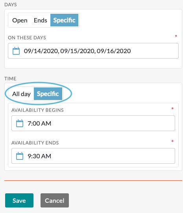This screenshot has width=183, height=213.
Task: Click the Availability Ends label
Action: tap(35, 143)
